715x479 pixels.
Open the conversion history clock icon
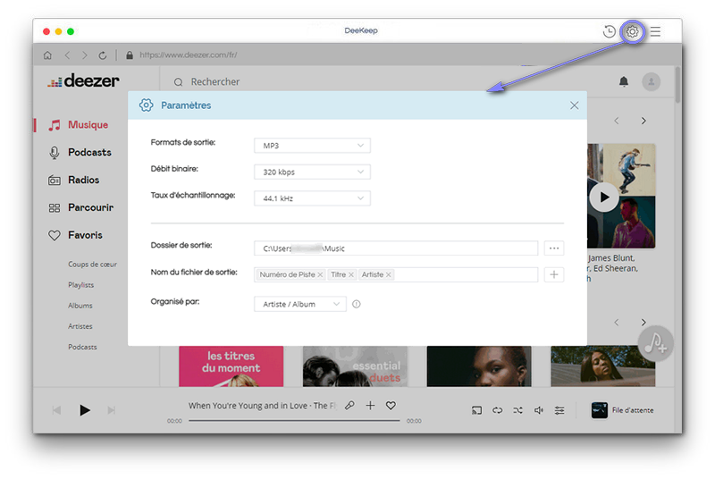tap(609, 31)
